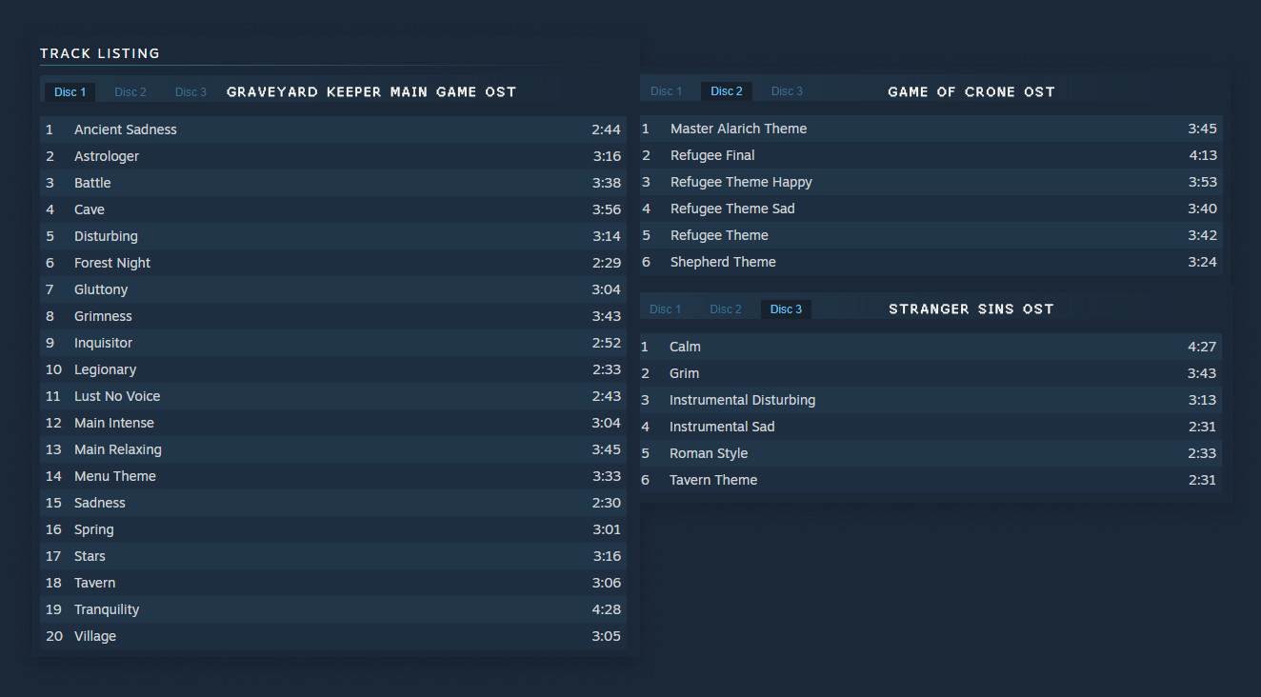Select the Tavern Theme track
This screenshot has height=697, width=1261.
pyautogui.click(x=713, y=480)
